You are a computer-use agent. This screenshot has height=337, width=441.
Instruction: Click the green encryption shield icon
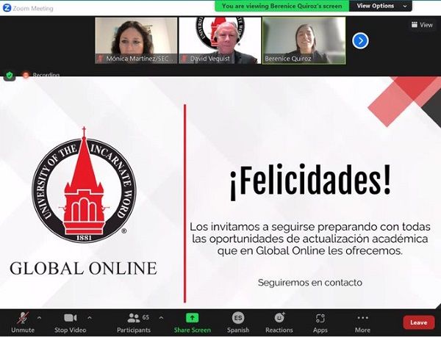10,76
